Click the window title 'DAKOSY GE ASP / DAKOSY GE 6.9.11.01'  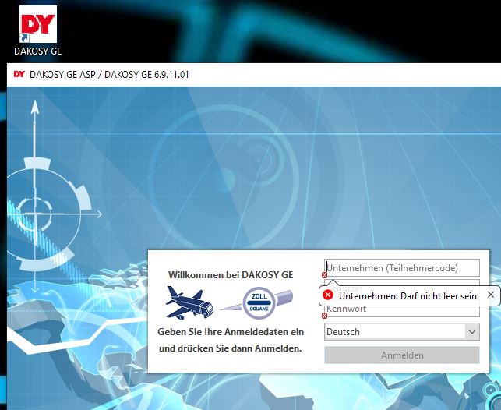point(109,75)
